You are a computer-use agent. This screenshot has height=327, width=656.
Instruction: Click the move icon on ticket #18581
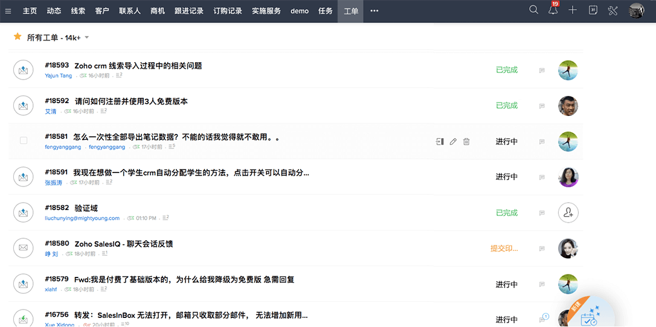(440, 142)
